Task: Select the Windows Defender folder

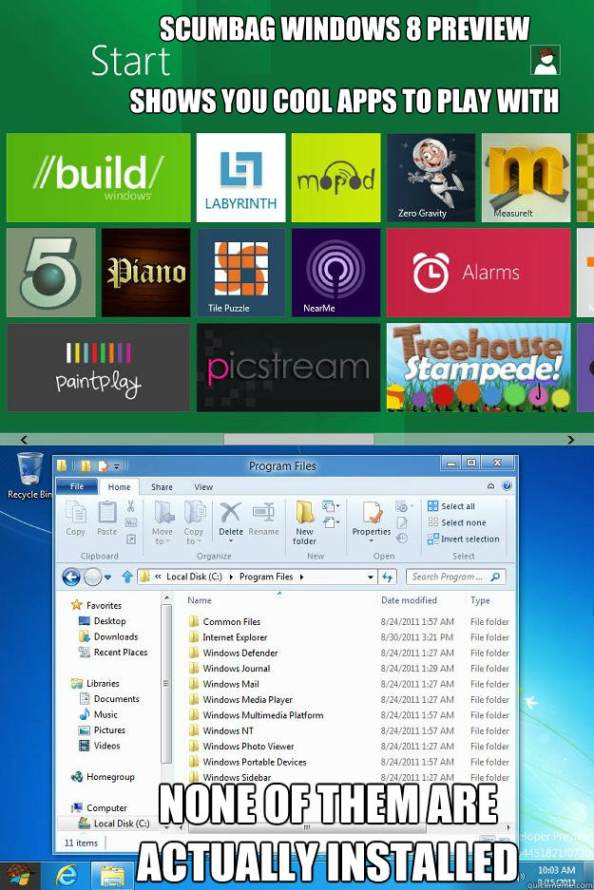Action: 240,653
